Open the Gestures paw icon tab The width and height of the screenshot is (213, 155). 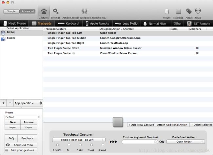44,13
